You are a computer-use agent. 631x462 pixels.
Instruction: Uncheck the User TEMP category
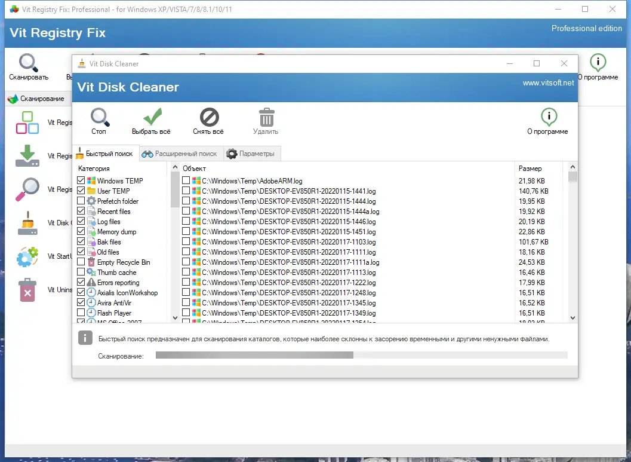tap(81, 191)
